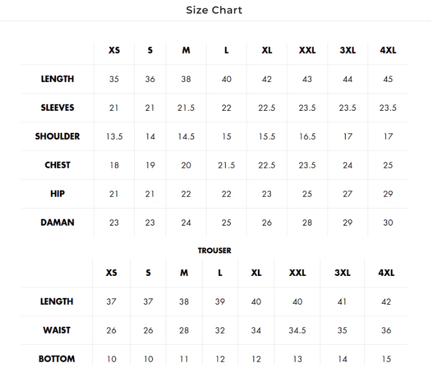The width and height of the screenshot is (431, 385).
Task: Select the 4XL header in the upper table
Action: 388,50
